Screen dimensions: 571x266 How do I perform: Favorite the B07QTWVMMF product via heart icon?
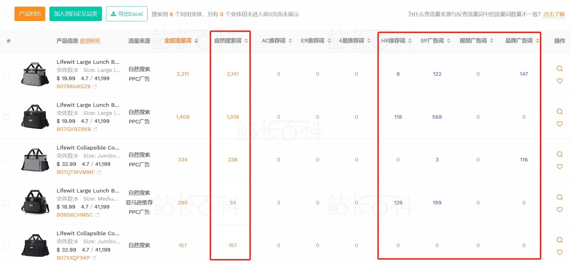tap(559, 167)
